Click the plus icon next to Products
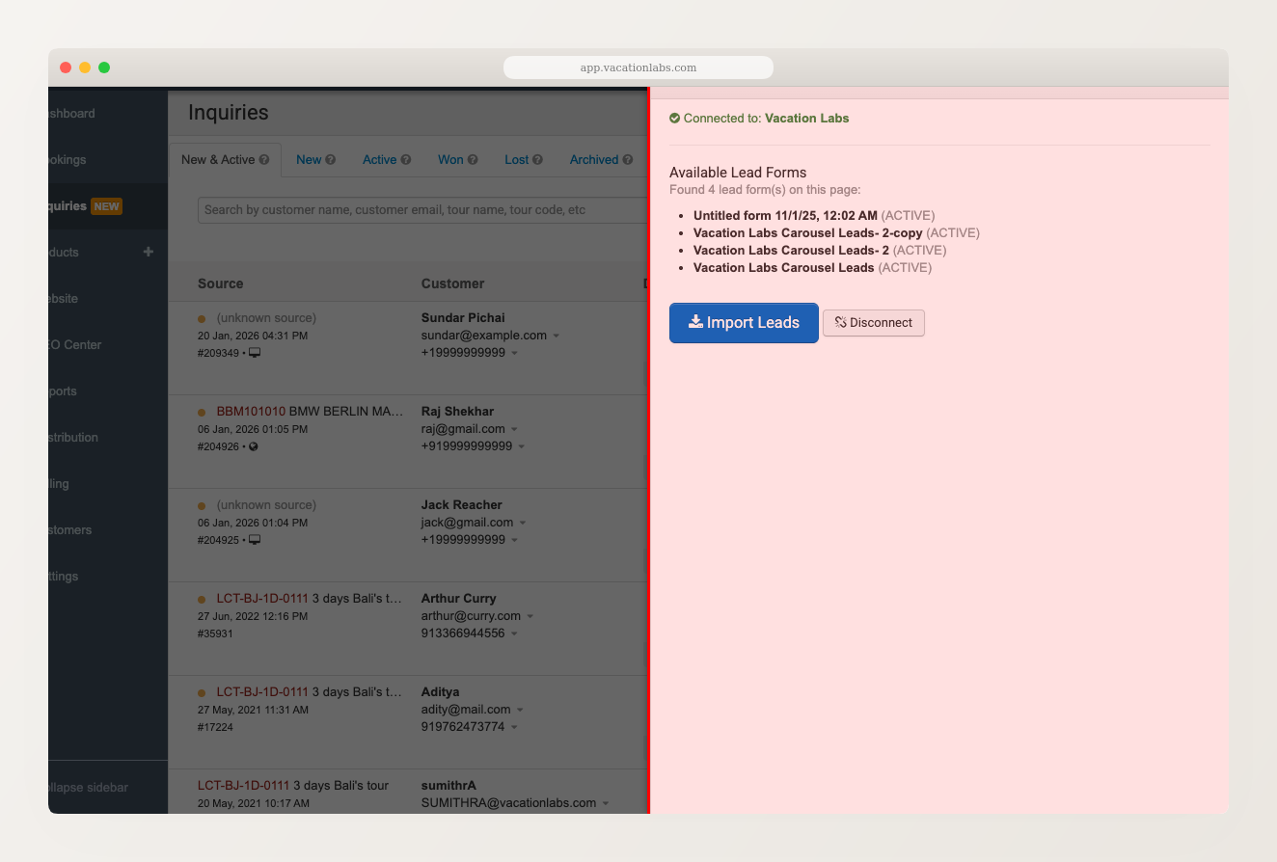 click(x=148, y=252)
